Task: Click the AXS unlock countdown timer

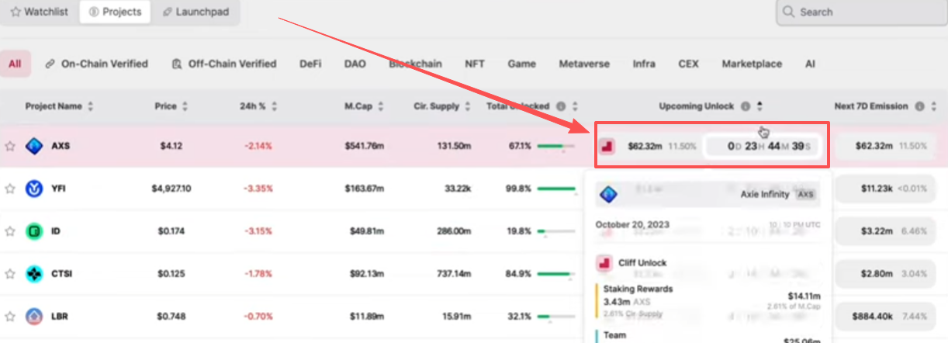Action: 761,145
